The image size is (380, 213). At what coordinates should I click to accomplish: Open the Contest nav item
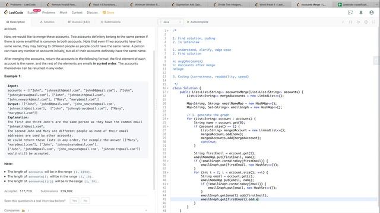coord(77,12)
